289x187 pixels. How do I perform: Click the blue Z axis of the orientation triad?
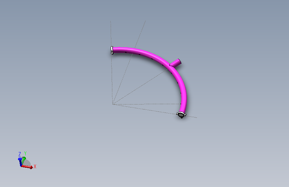point(20,162)
